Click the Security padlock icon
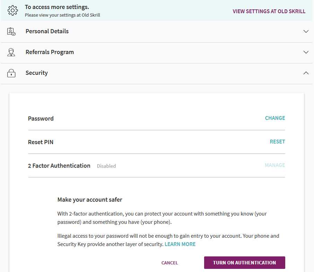Viewport: 314px width, 272px height. coord(11,73)
